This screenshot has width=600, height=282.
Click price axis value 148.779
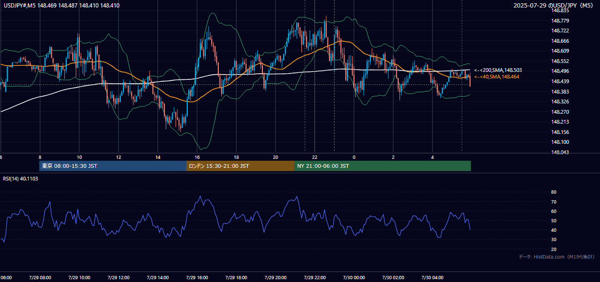click(560, 21)
